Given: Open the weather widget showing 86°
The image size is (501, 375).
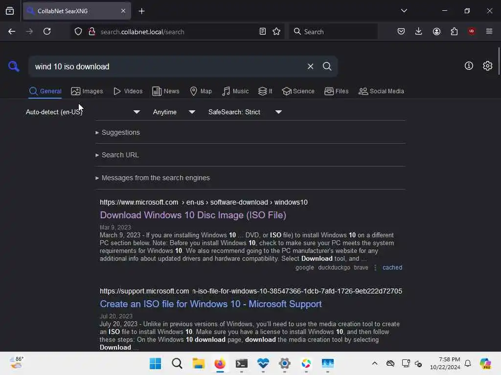Looking at the screenshot, I should pos(16,363).
